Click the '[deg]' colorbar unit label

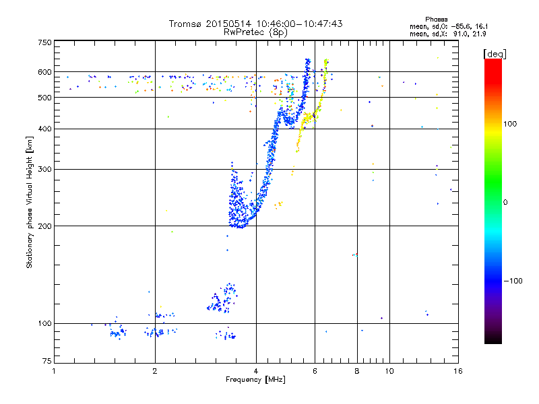pos(495,54)
